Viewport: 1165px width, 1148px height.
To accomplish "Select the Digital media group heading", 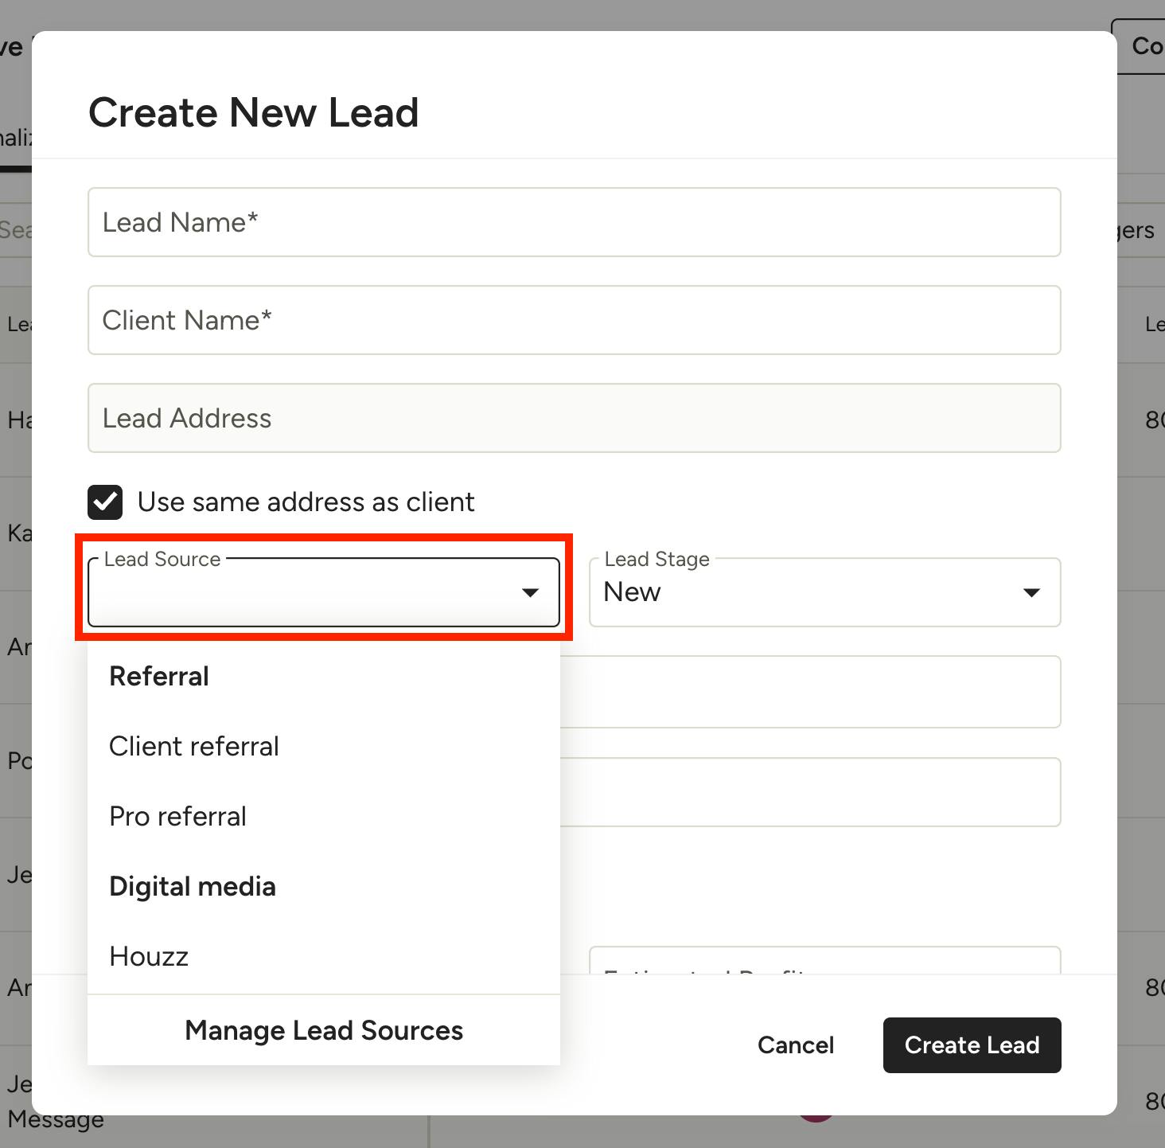I will [x=193, y=886].
